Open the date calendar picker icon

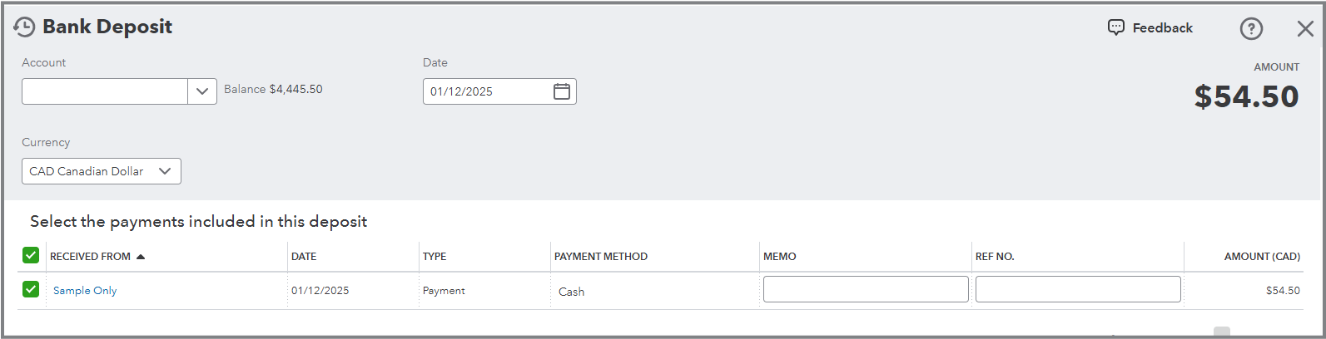[562, 91]
